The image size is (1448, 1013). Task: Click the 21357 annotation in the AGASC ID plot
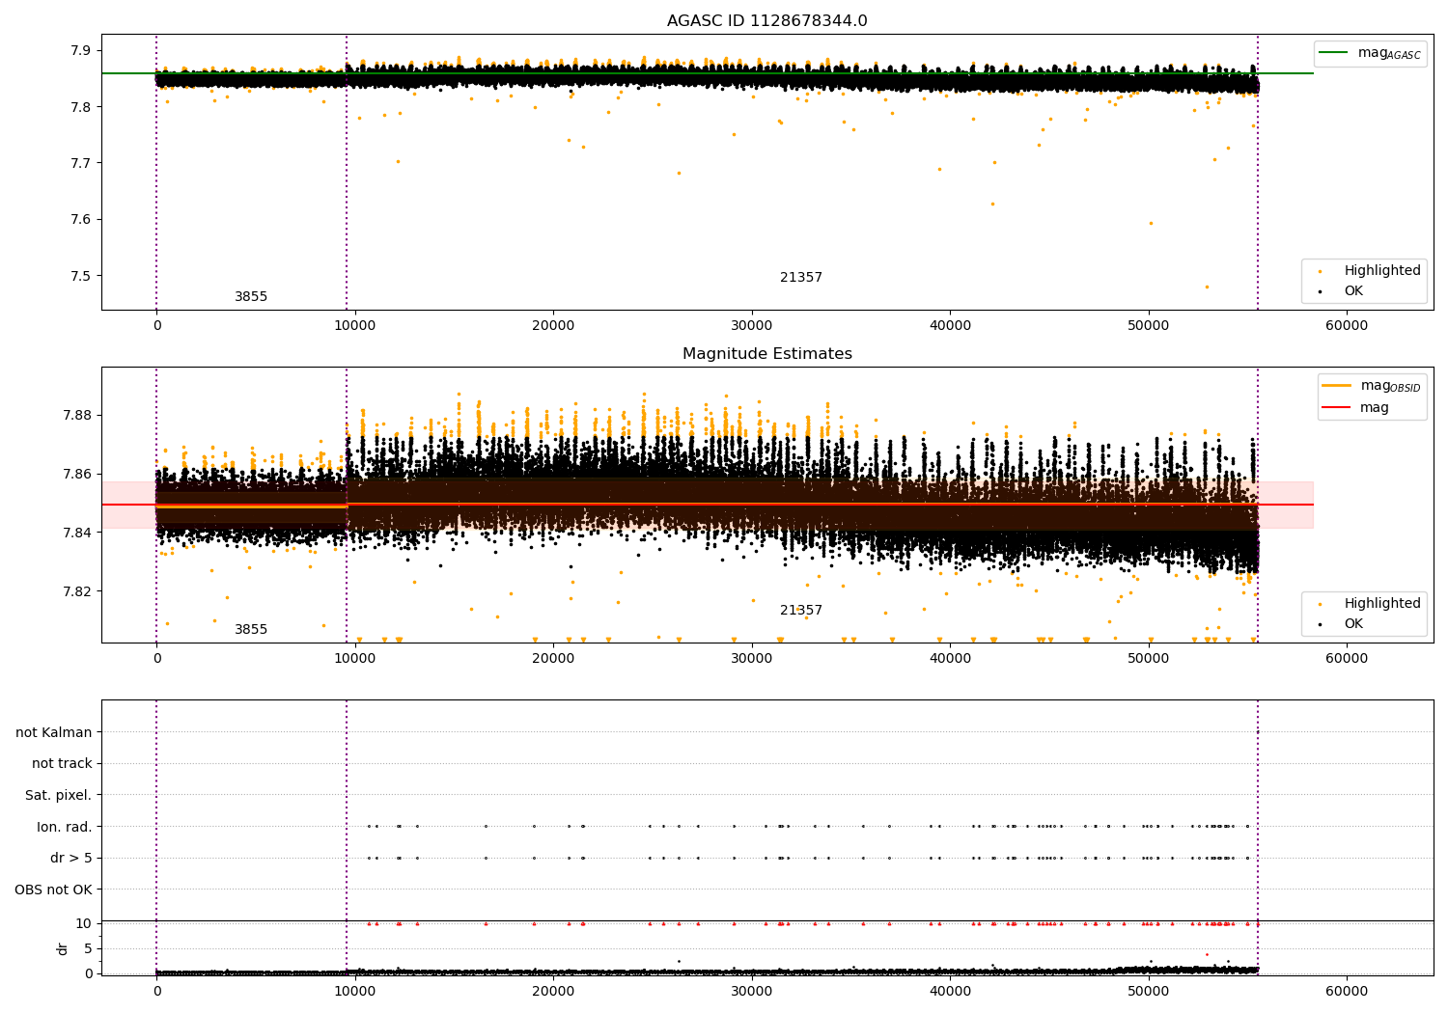[801, 278]
